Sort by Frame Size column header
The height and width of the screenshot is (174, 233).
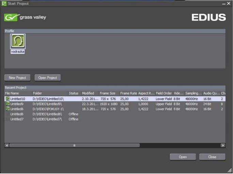pyautogui.click(x=109, y=93)
